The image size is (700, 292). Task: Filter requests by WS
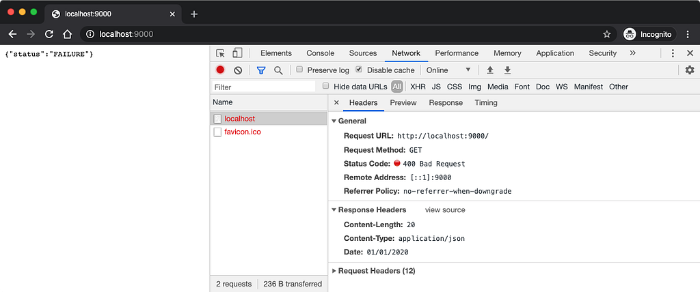click(562, 87)
